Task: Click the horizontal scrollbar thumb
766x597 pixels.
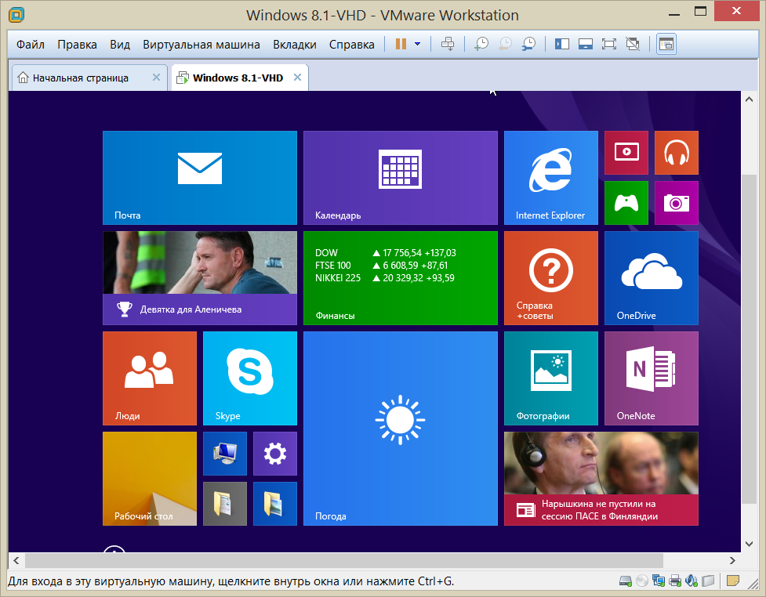Action: coord(344,560)
